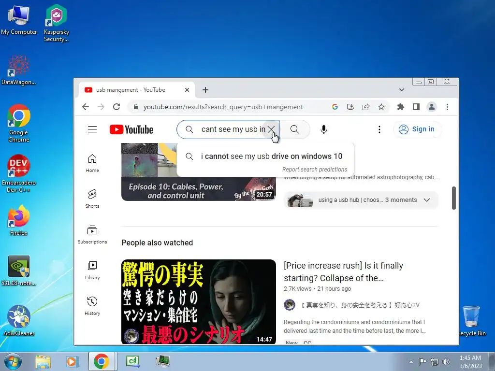Open the Japanese condominium video thumbnail
This screenshot has width=495, height=371.
click(199, 301)
